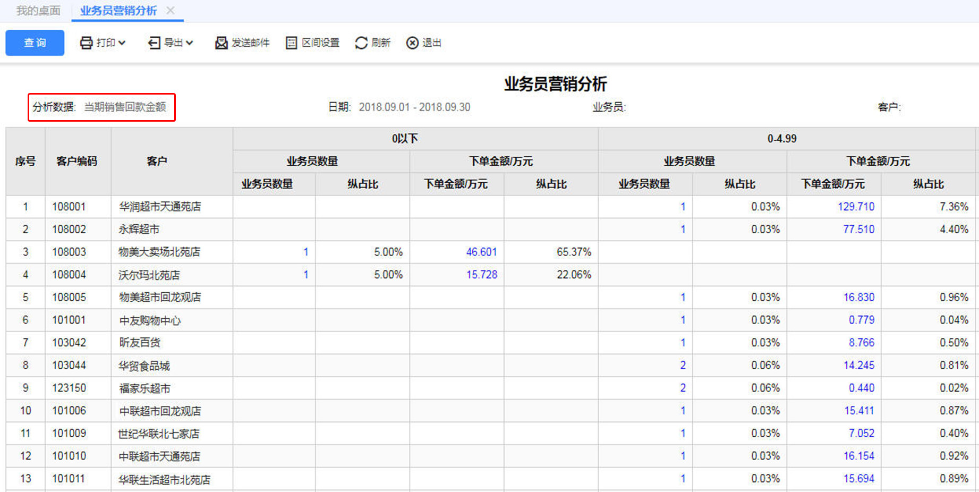Image resolution: width=979 pixels, height=492 pixels.
Task: Click the printer icon in the toolbar
Action: pyautogui.click(x=86, y=43)
